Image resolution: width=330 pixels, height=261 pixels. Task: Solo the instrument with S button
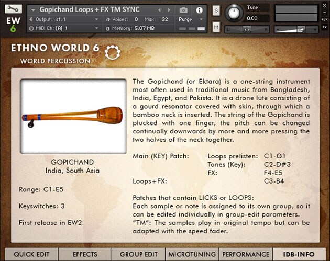[x=216, y=10]
